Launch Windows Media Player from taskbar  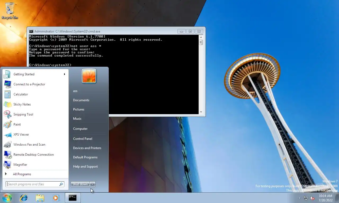56,197
